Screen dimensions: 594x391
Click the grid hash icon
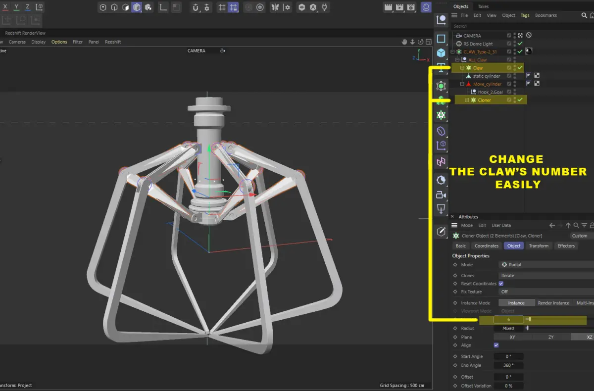pos(222,7)
